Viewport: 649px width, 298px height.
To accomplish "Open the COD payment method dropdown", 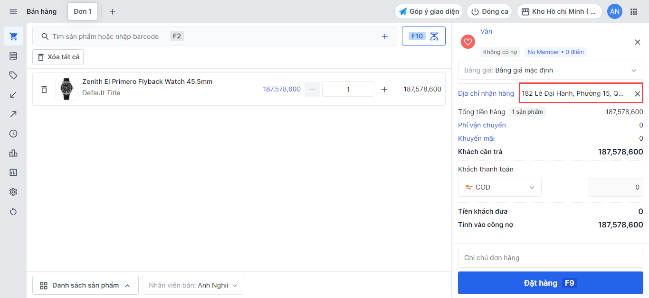I will [499, 187].
